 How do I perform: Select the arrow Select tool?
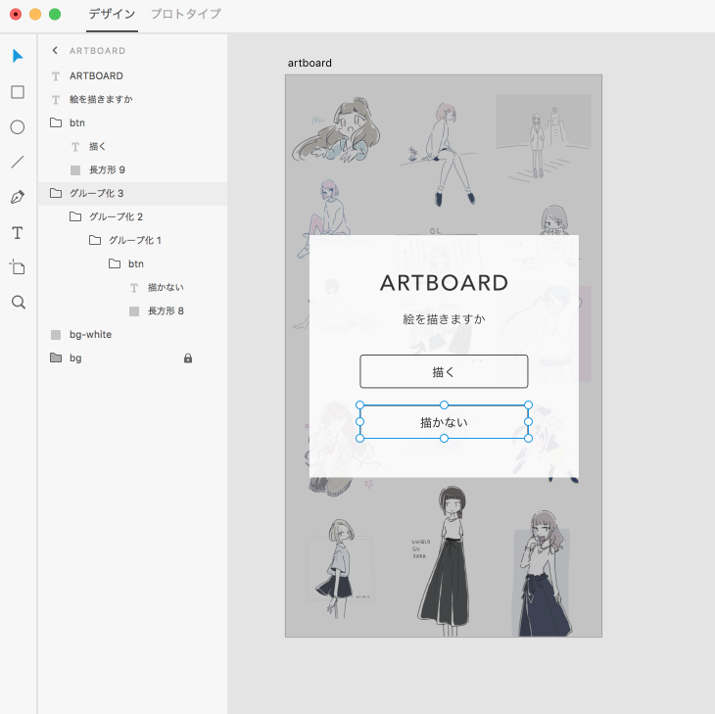(x=18, y=56)
